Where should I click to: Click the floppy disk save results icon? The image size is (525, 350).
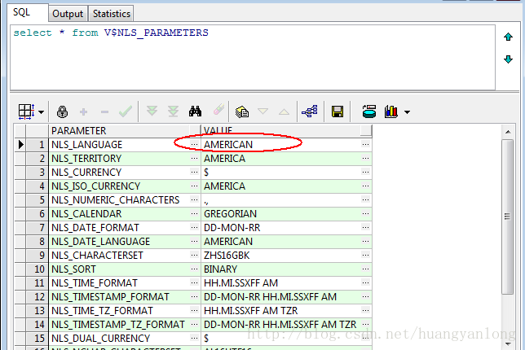(337, 112)
